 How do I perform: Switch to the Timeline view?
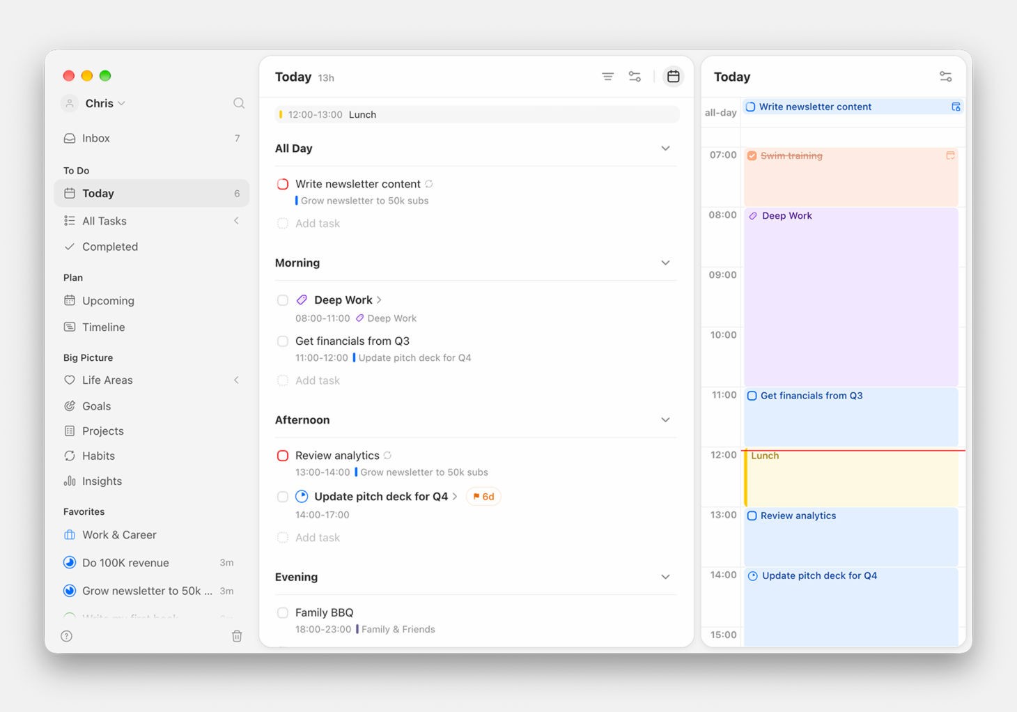point(152,327)
